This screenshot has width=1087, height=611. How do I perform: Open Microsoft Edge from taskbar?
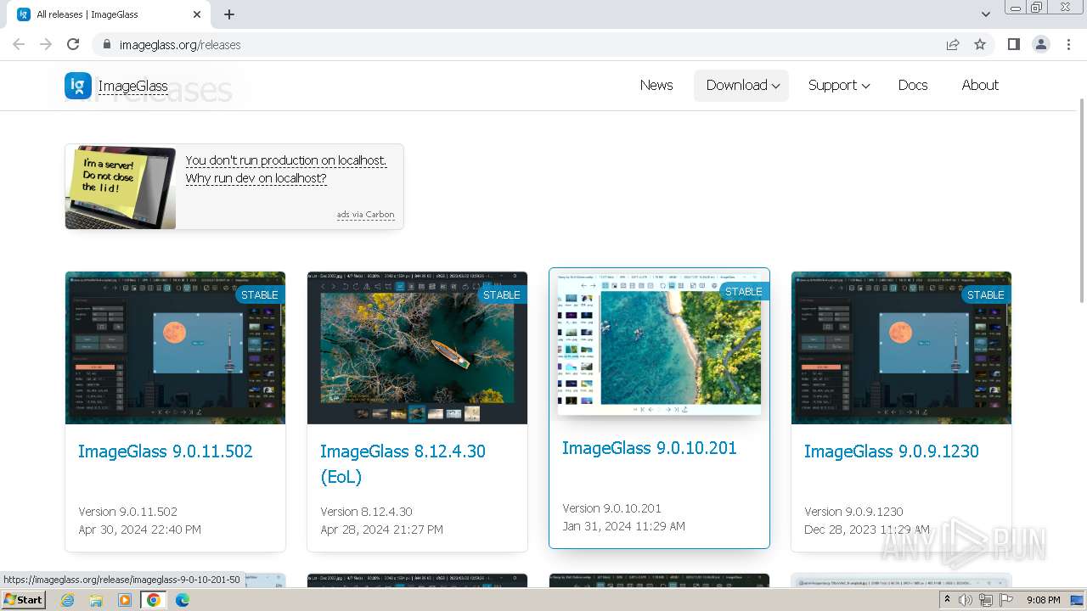pos(183,600)
